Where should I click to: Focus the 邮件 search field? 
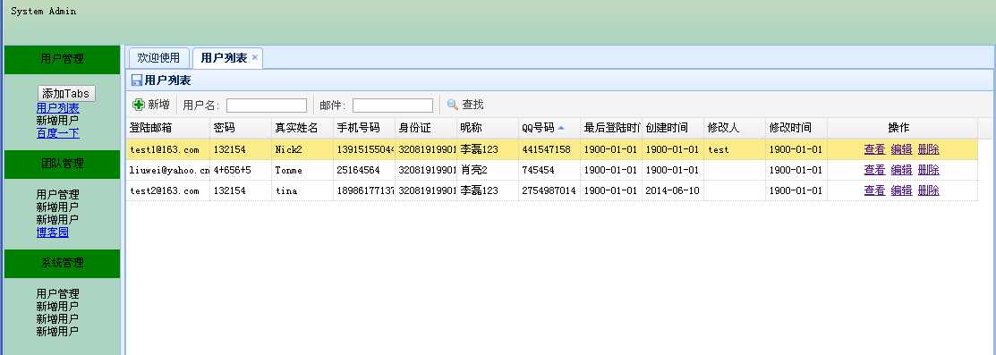(393, 106)
